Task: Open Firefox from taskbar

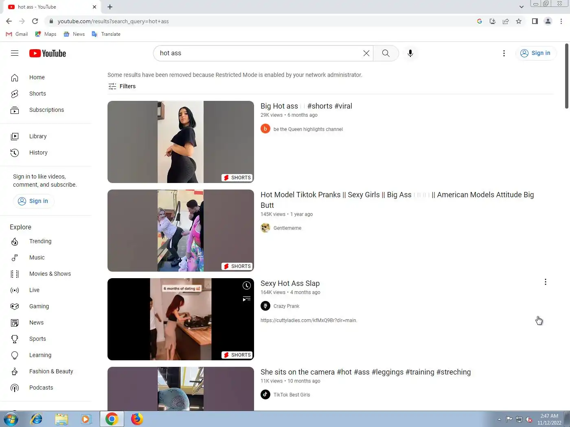Action: click(137, 419)
